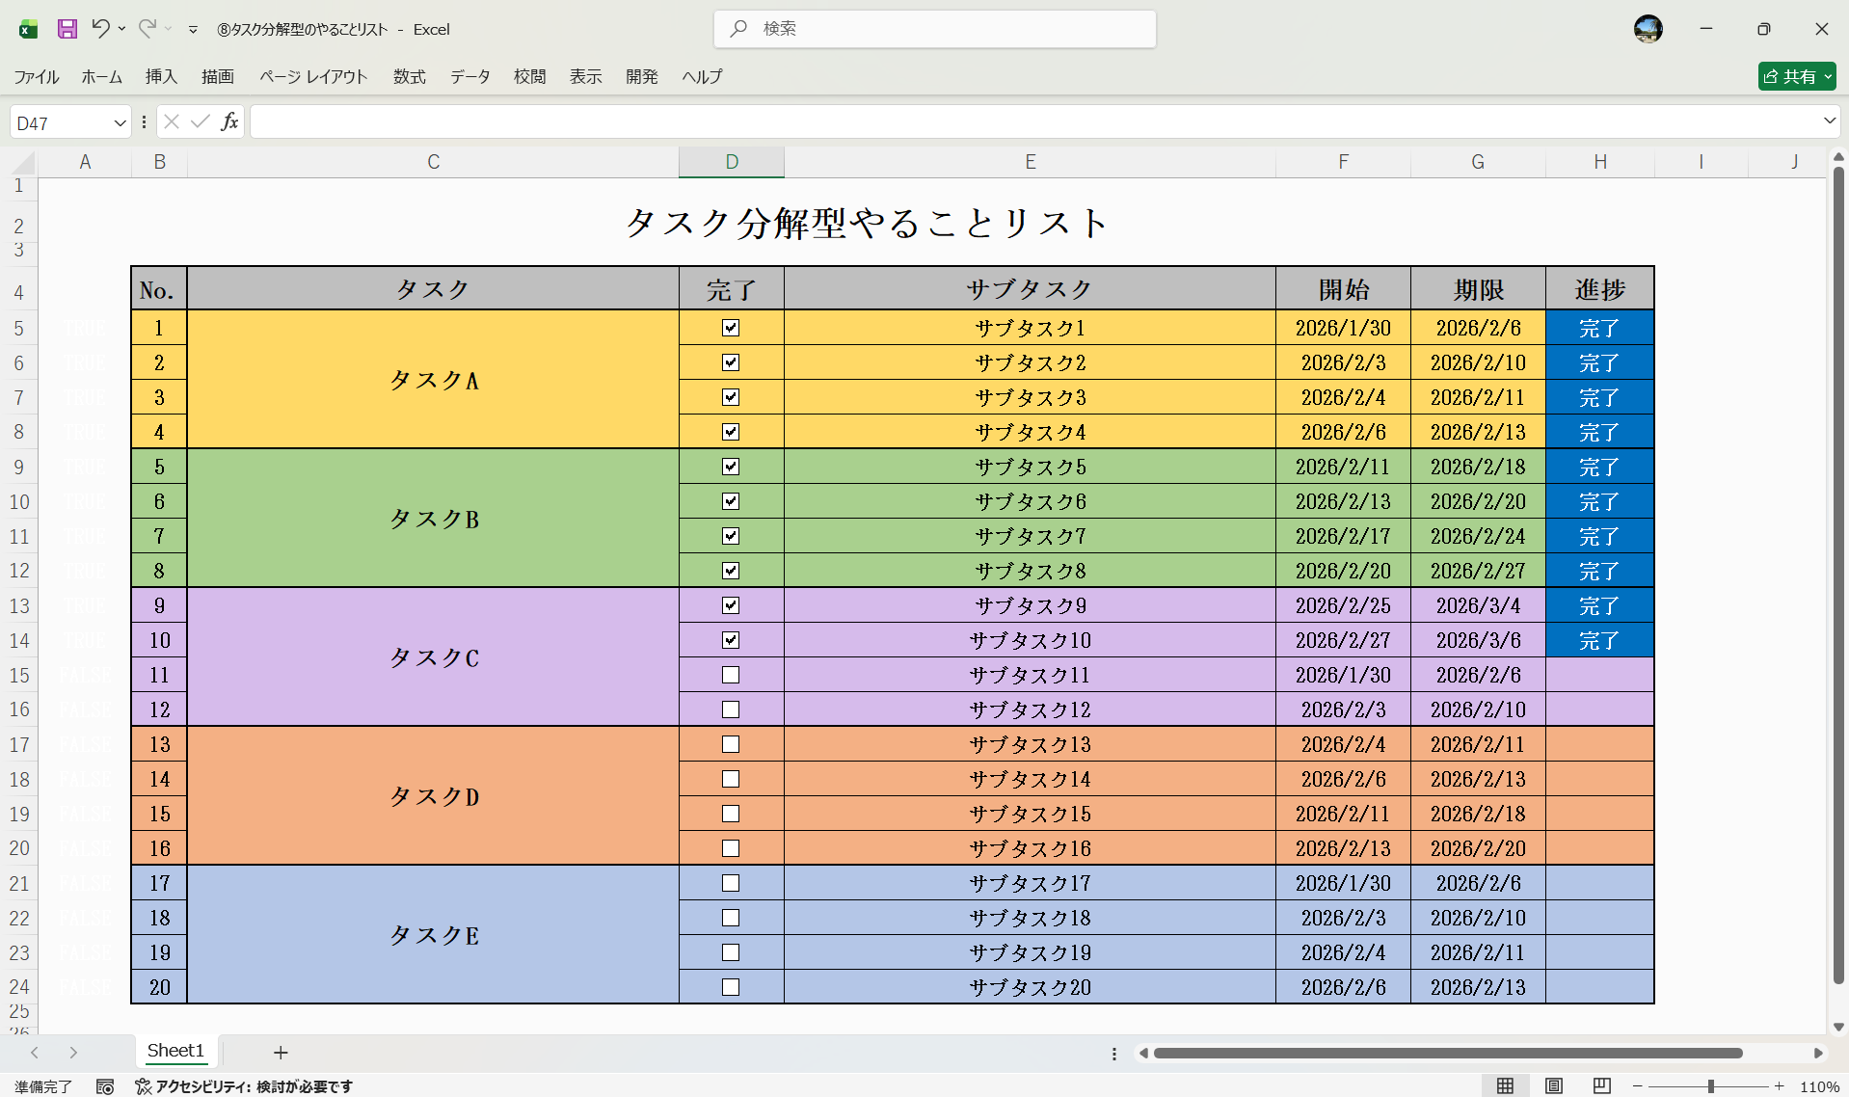Viewport: 1849px width, 1097px height.
Task: Open the データ ribbon tab
Action: pos(469,76)
